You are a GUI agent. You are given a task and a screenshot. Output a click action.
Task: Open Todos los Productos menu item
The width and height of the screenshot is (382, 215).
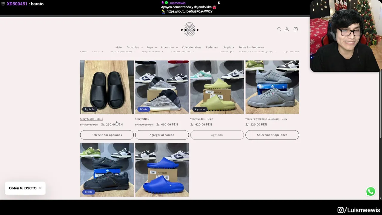tap(252, 47)
